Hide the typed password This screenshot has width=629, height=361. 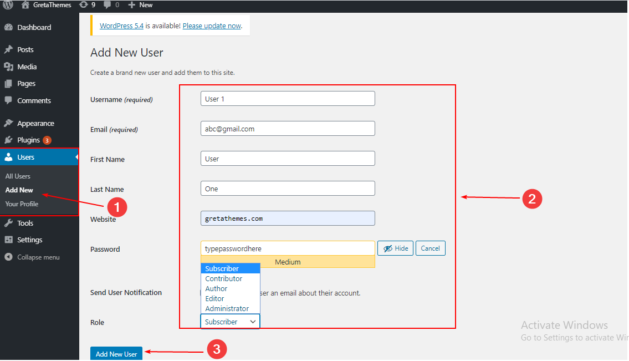(x=395, y=248)
